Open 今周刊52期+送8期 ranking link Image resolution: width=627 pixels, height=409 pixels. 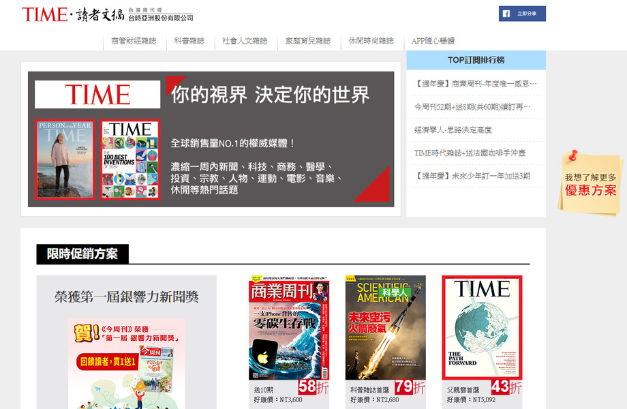tap(472, 107)
